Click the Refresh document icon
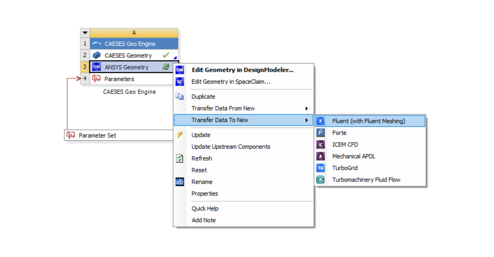 pos(180,158)
